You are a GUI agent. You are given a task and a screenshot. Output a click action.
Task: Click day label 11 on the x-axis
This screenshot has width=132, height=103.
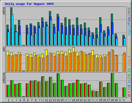coord(46,100)
